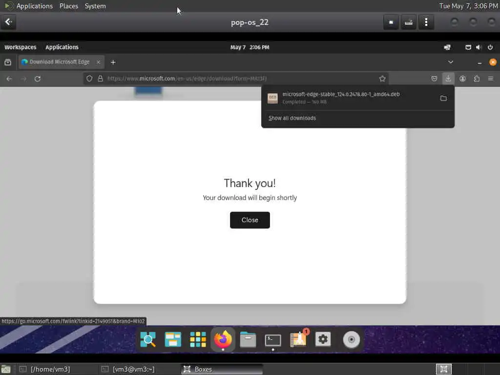Open the Pop!_OS Applications menu
500x375 pixels.
pos(62,47)
